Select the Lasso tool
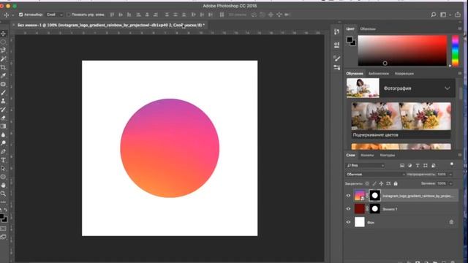 tap(3, 50)
